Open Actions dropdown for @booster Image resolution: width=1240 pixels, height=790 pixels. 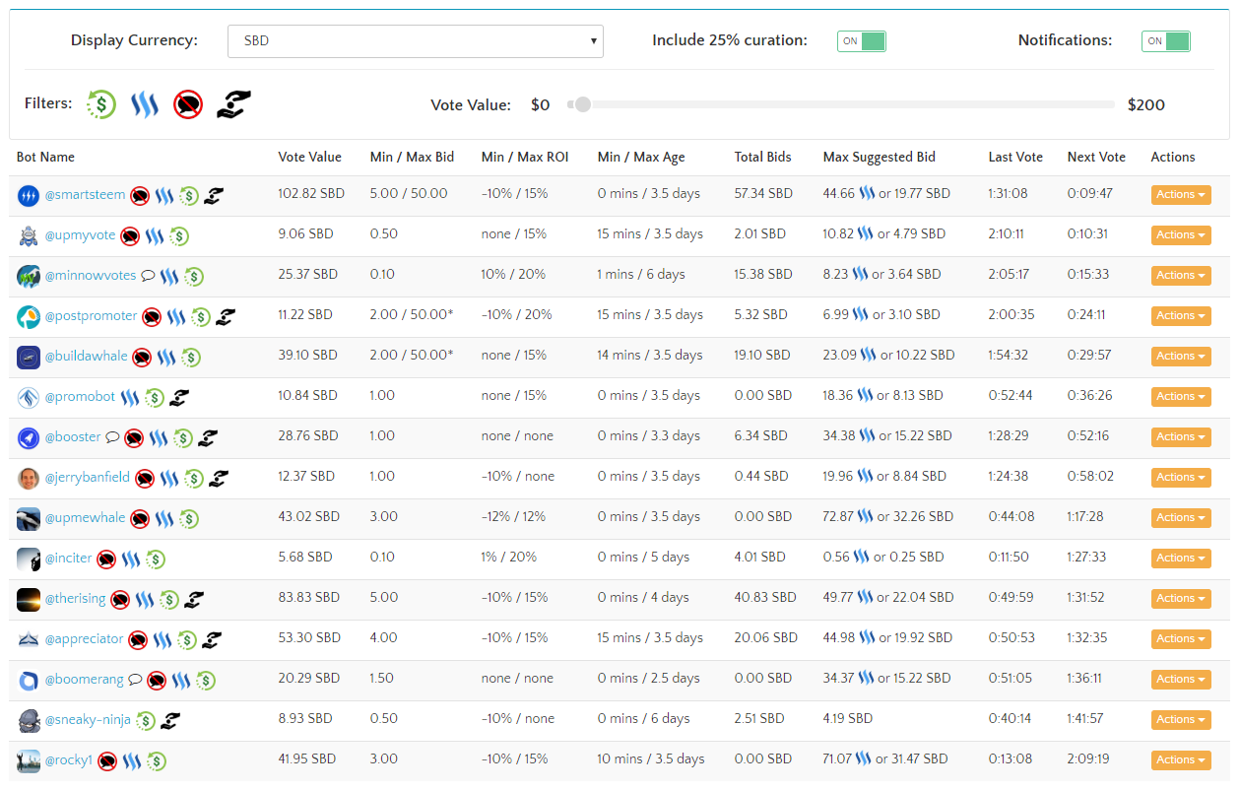(x=1181, y=437)
